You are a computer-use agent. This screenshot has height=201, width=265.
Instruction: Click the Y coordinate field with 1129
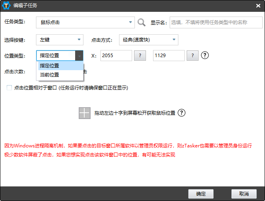[168, 56]
